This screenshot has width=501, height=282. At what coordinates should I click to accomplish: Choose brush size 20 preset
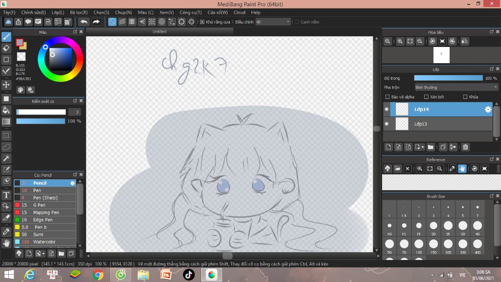[433, 228]
